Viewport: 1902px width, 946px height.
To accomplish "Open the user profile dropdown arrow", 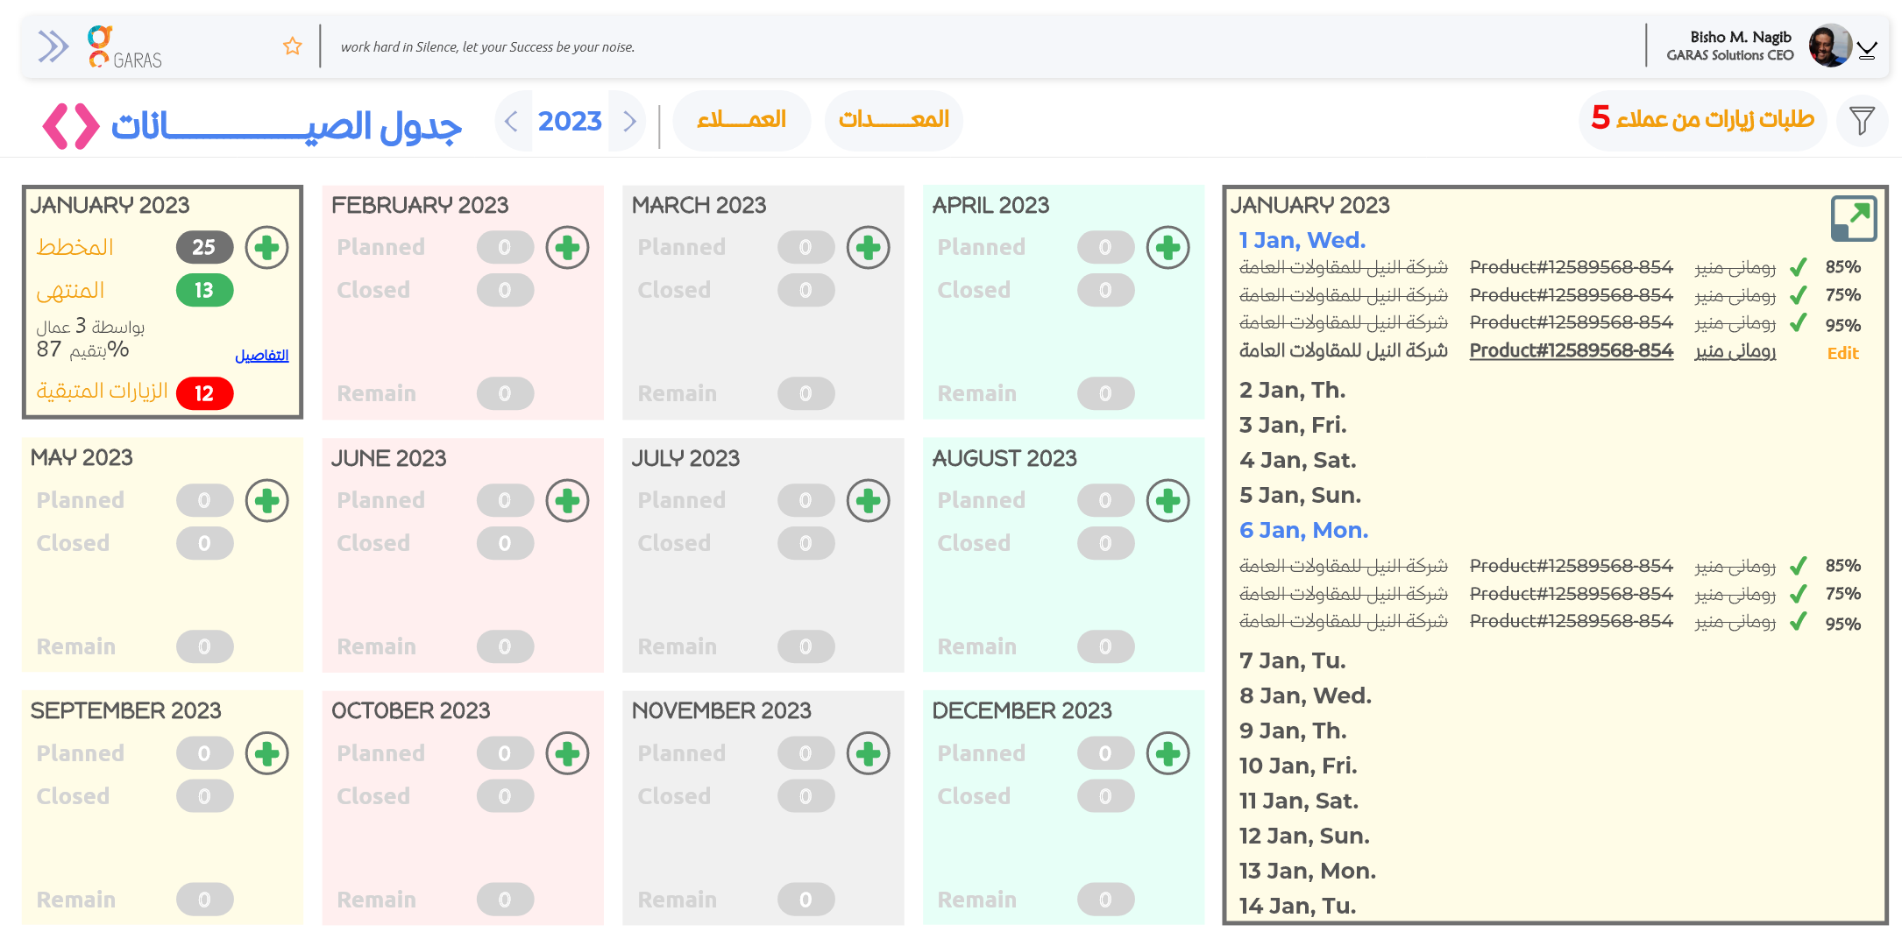I will point(1867,51).
